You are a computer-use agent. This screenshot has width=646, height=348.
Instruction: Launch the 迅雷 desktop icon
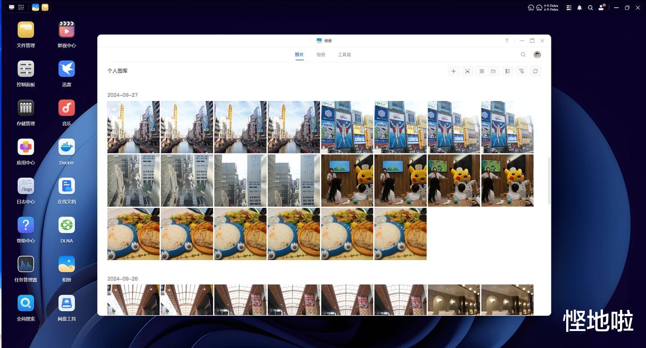pos(66,74)
